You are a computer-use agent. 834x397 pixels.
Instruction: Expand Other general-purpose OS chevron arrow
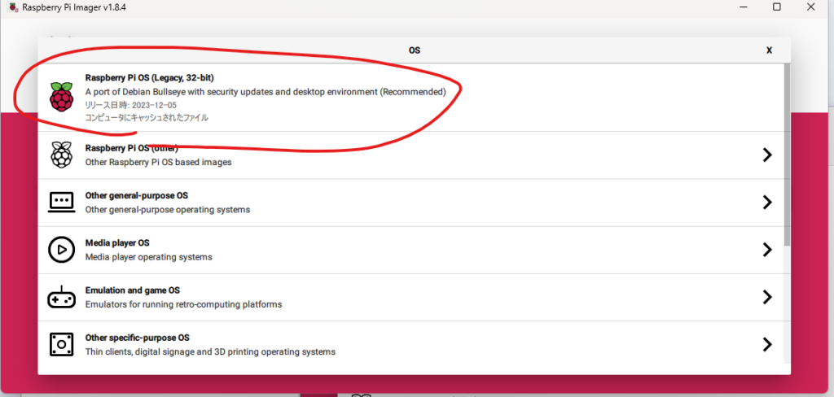[x=767, y=202]
